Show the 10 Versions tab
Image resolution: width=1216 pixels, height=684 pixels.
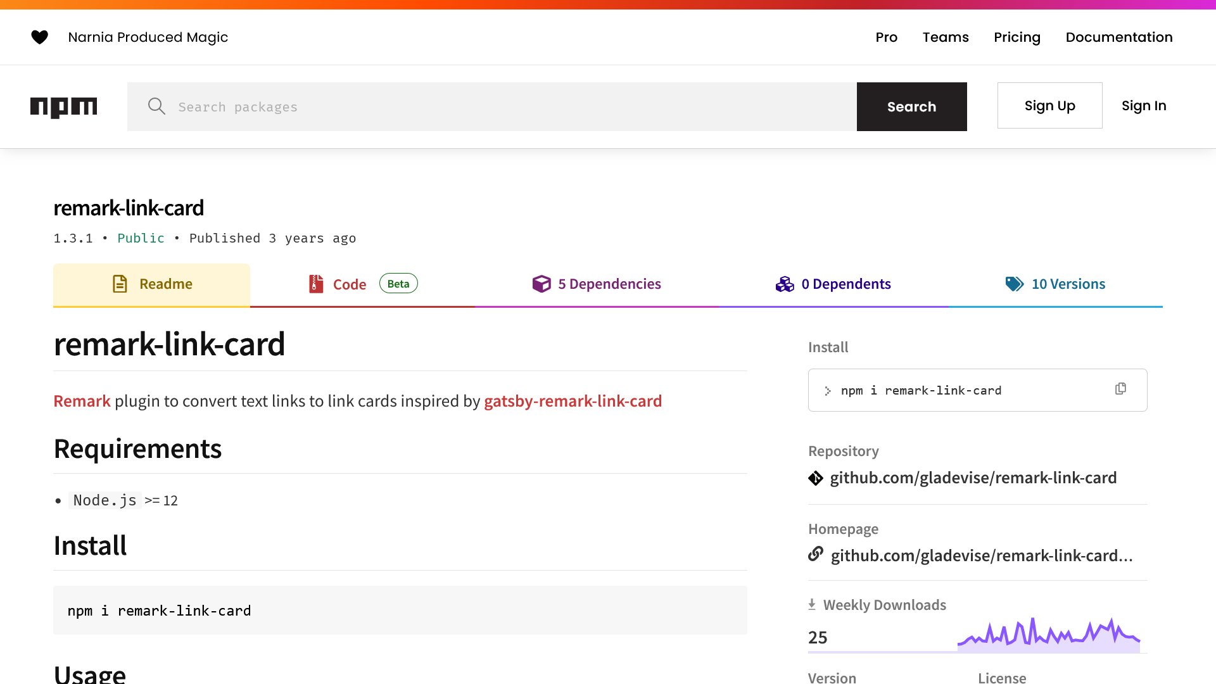tap(1056, 284)
